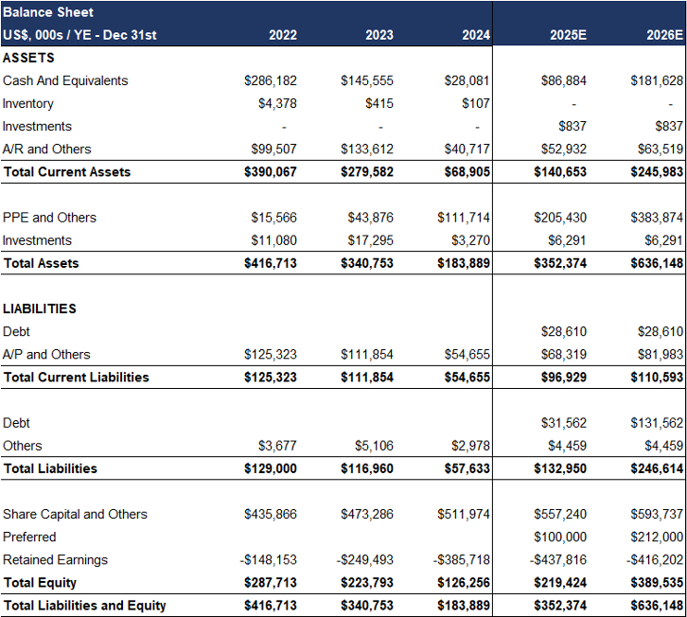This screenshot has width=687, height=617.
Task: Select the 2022 Retained Earnings value -$148,153
Action: pyautogui.click(x=269, y=559)
